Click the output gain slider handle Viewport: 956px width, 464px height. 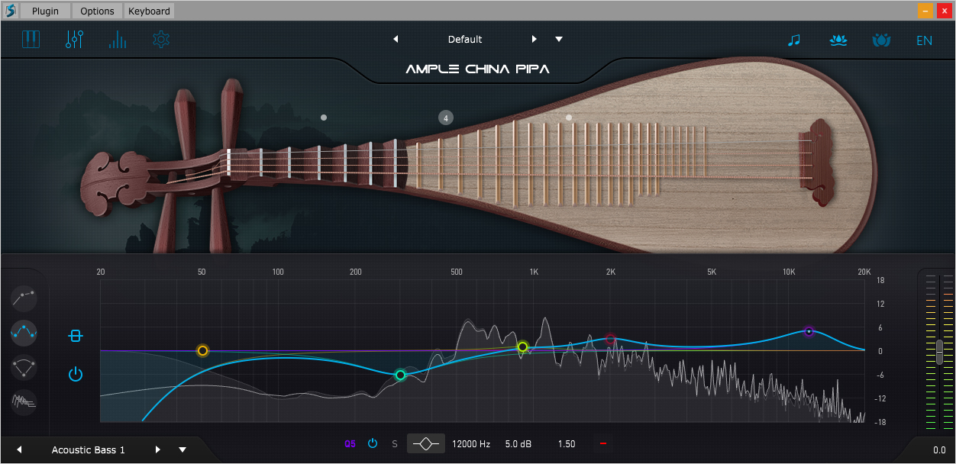click(x=939, y=352)
